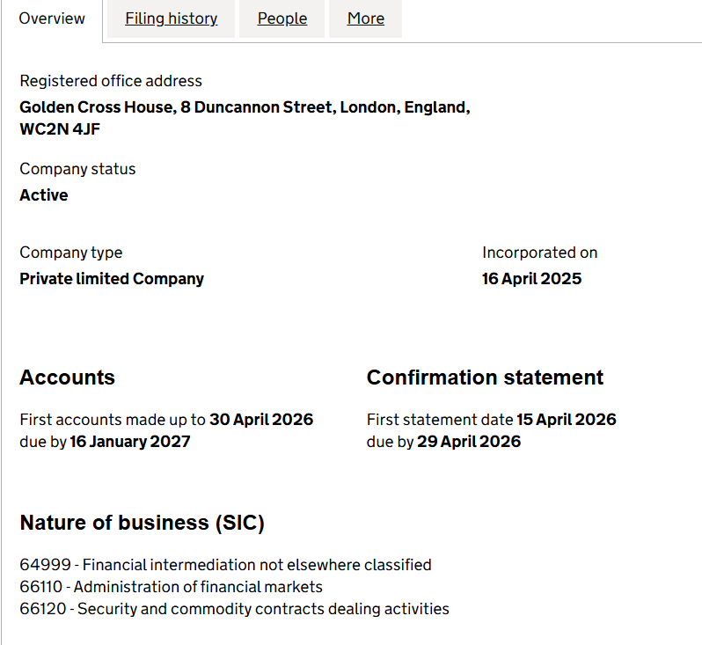This screenshot has width=702, height=645.
Task: Click the Incorporated on label
Action: point(539,253)
